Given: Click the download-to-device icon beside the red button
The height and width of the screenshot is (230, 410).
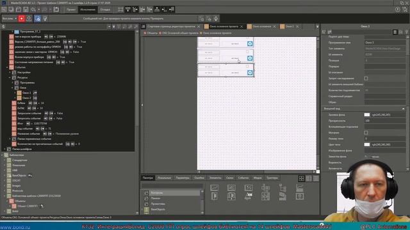Looking at the screenshot, I should [29, 19].
